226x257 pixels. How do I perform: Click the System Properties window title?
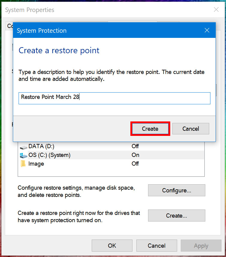30,10
